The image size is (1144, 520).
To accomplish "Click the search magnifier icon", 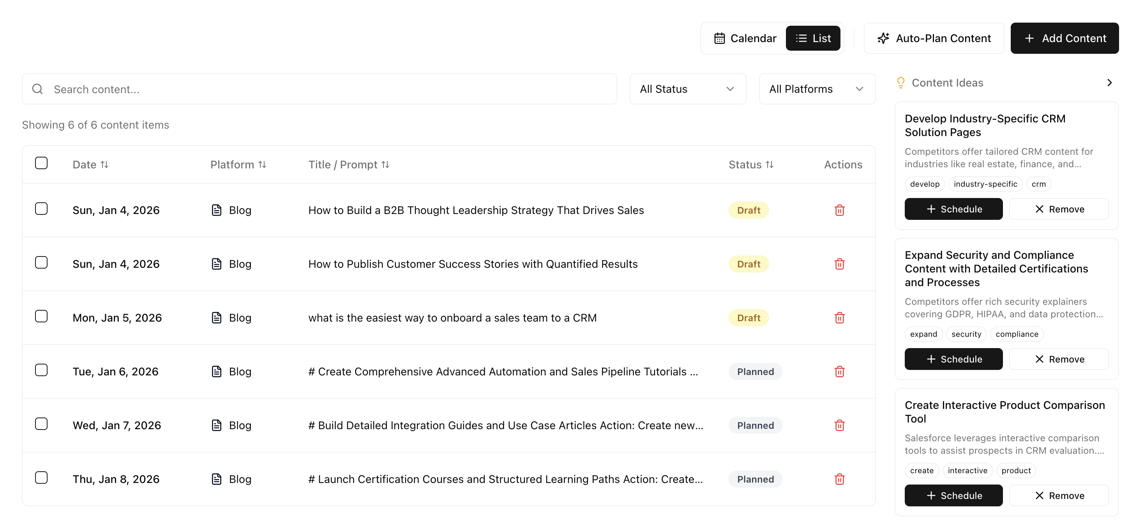I will coord(37,89).
